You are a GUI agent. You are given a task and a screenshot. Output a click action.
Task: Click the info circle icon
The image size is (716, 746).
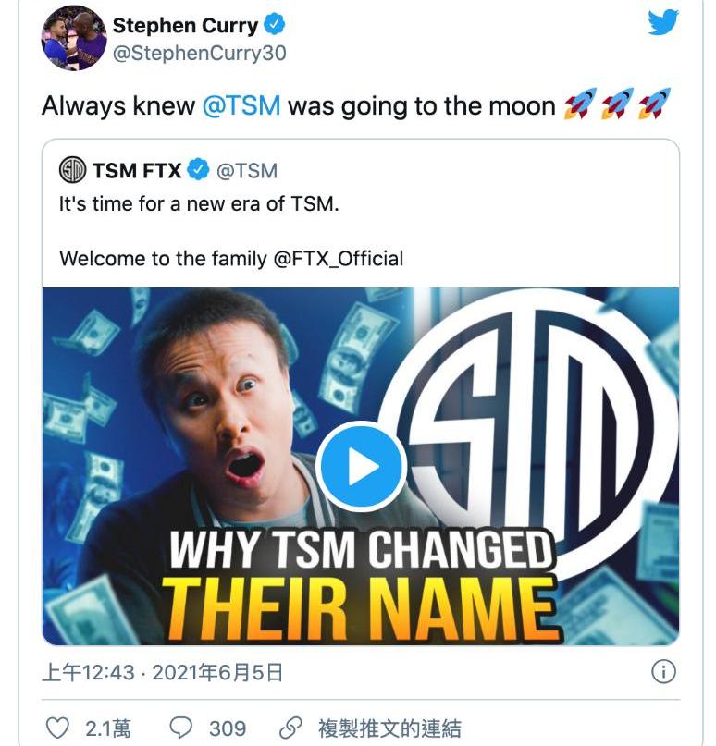pos(663,672)
